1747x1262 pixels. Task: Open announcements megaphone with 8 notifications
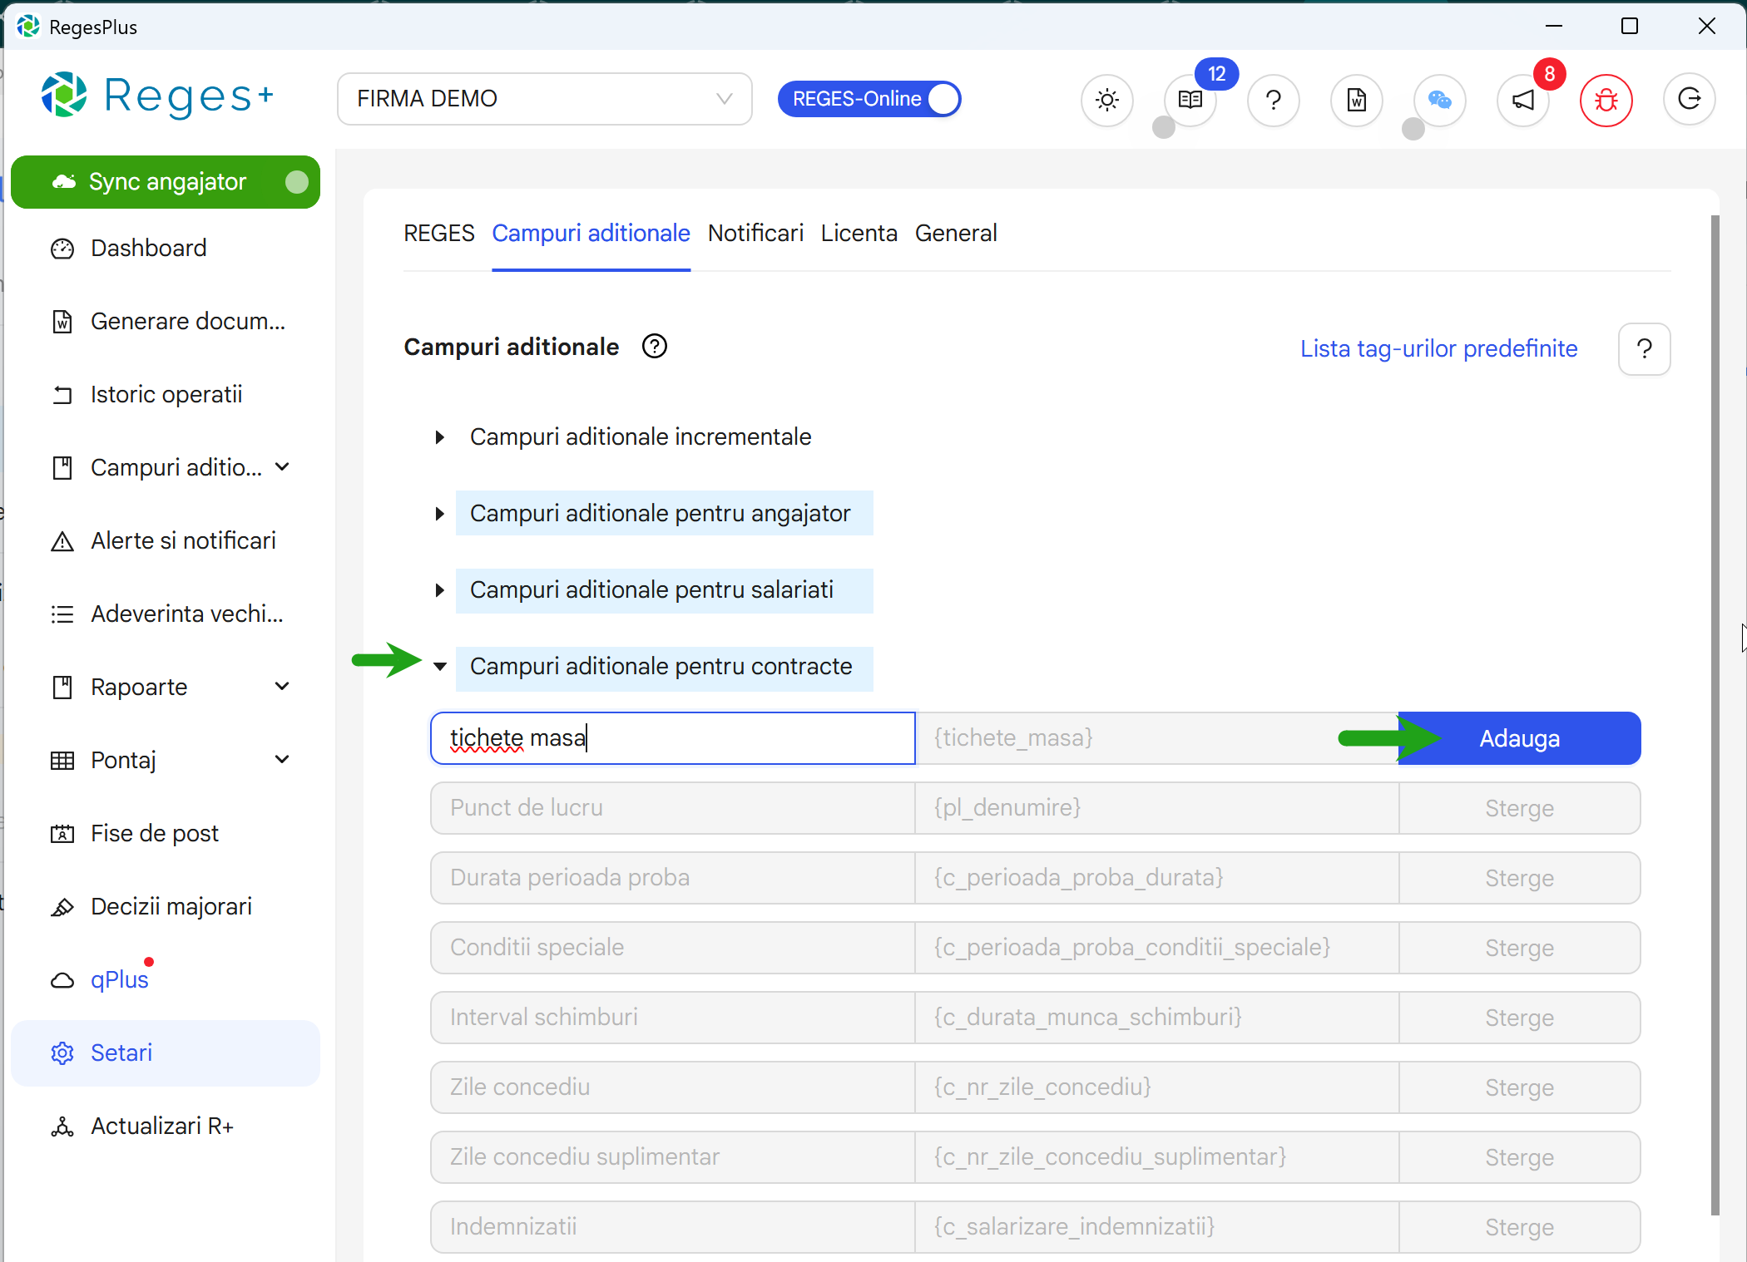tap(1522, 100)
